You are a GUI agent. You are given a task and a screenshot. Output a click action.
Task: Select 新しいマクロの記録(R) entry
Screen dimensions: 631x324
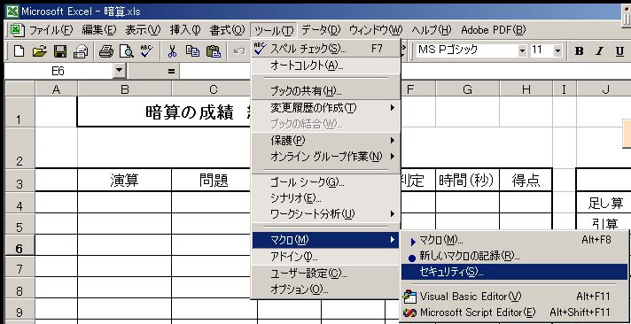tap(515, 256)
